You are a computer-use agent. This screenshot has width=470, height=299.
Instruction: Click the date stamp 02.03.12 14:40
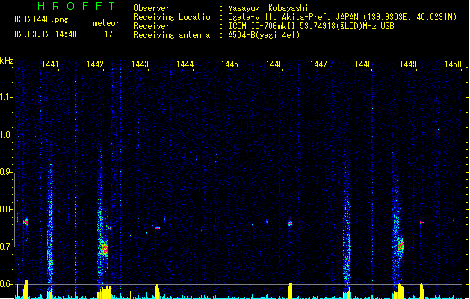(x=46, y=34)
